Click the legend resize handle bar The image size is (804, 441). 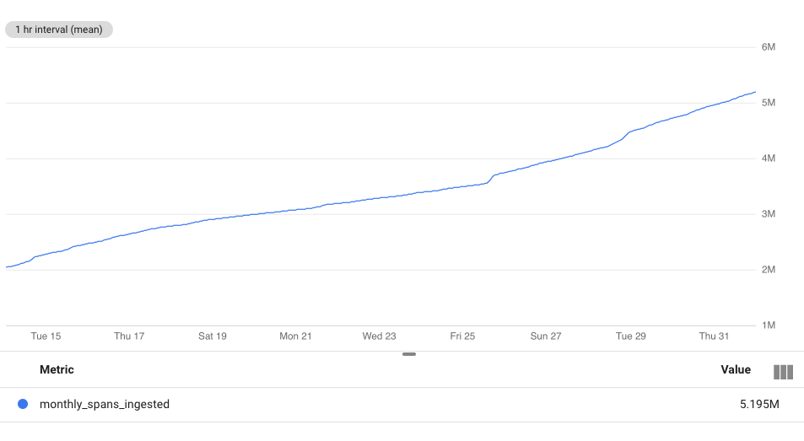[409, 354]
